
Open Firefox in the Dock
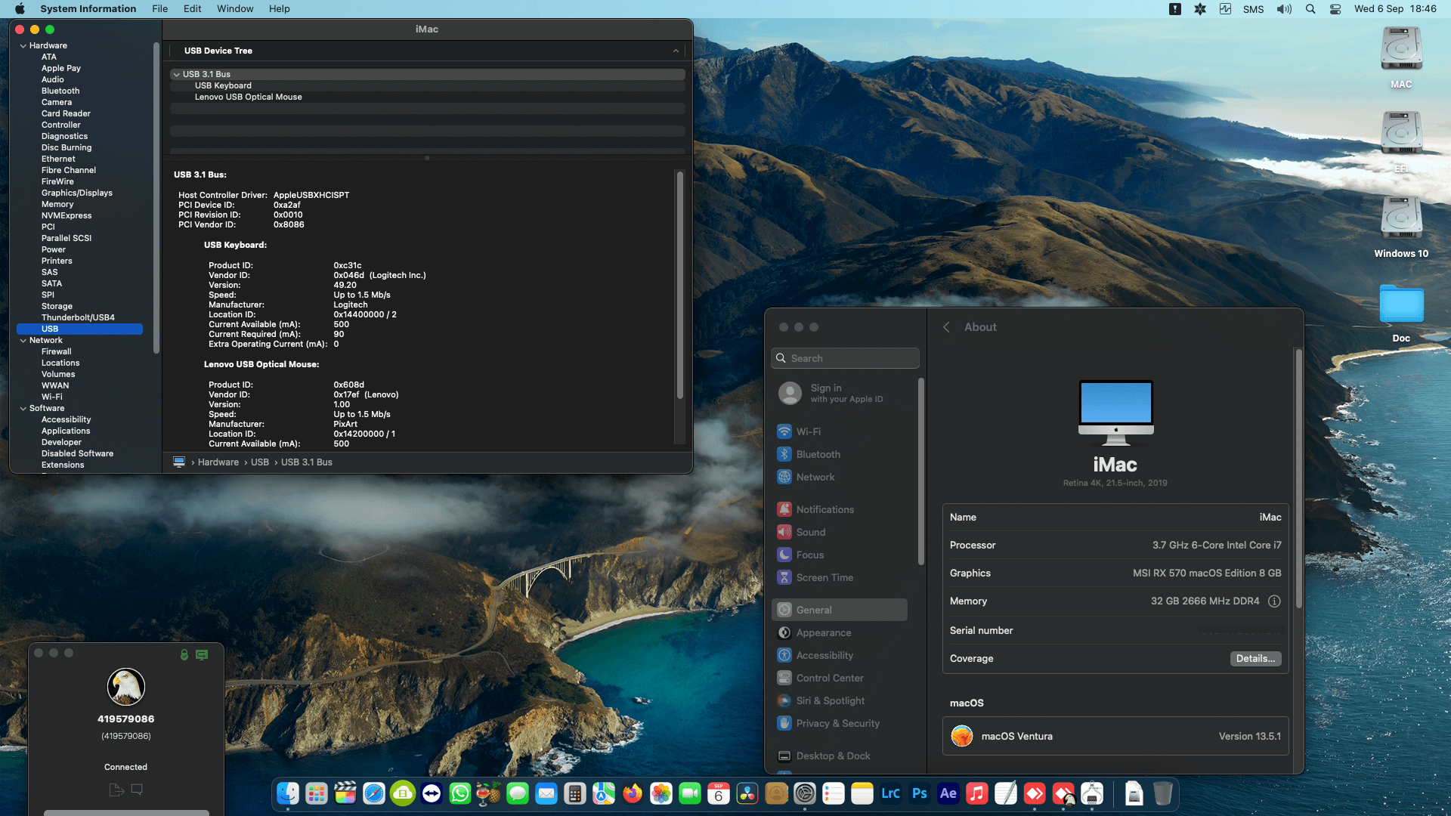coord(632,793)
